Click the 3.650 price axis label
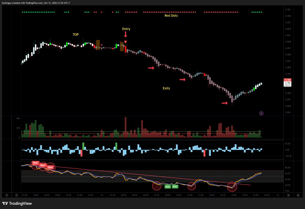This screenshot has width=305, height=209. 288,23
